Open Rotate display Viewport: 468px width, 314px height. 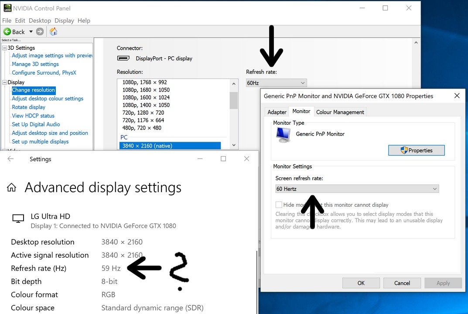click(x=28, y=107)
